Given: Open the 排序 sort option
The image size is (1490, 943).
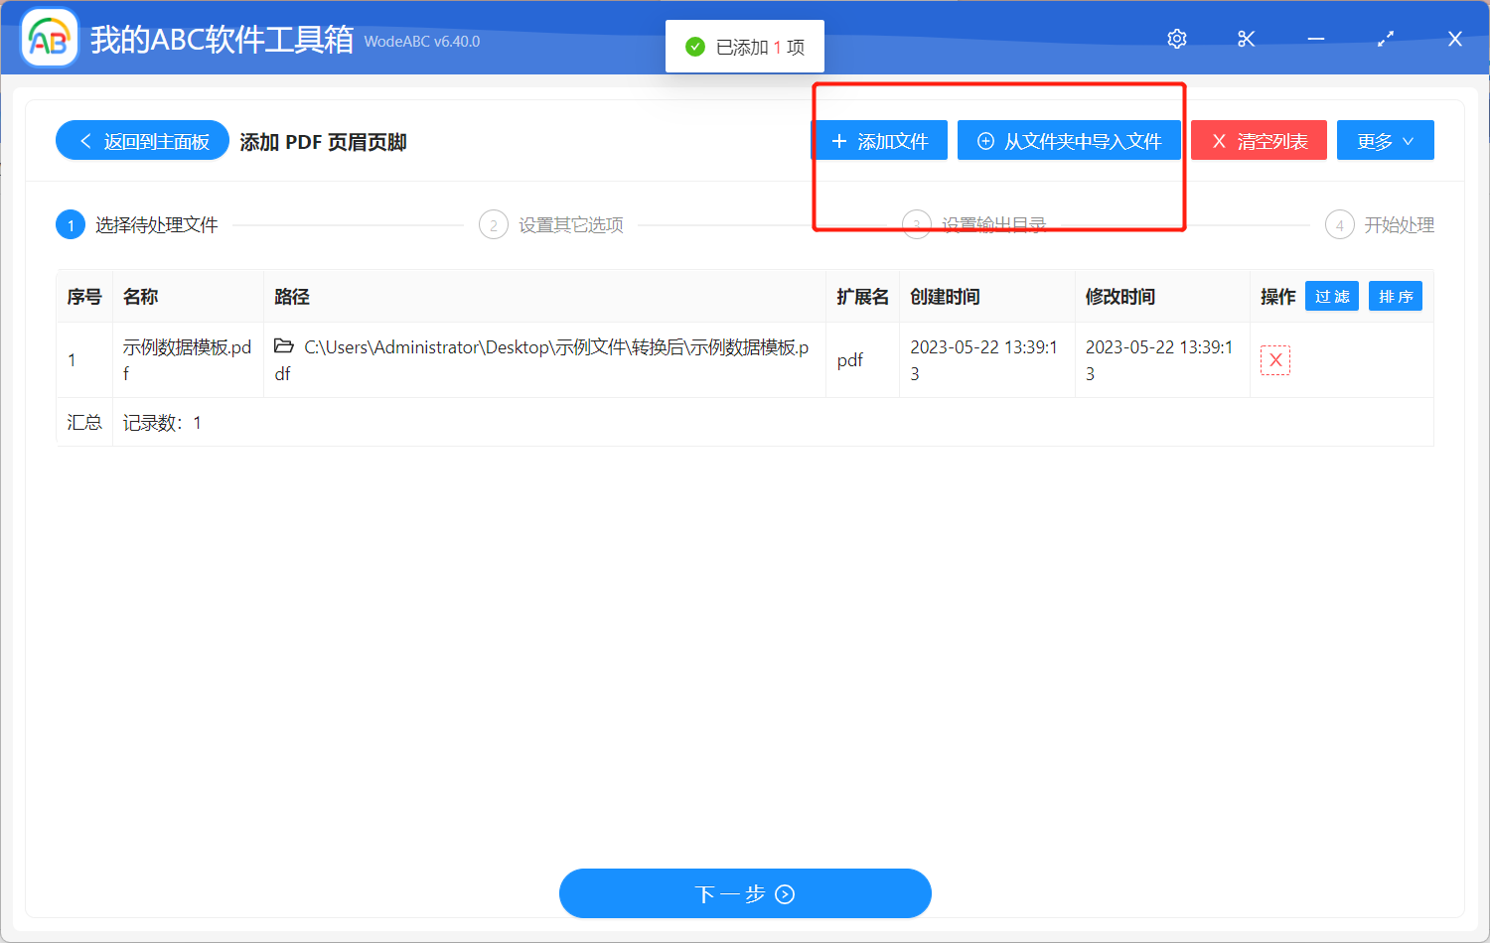Looking at the screenshot, I should coord(1395,296).
